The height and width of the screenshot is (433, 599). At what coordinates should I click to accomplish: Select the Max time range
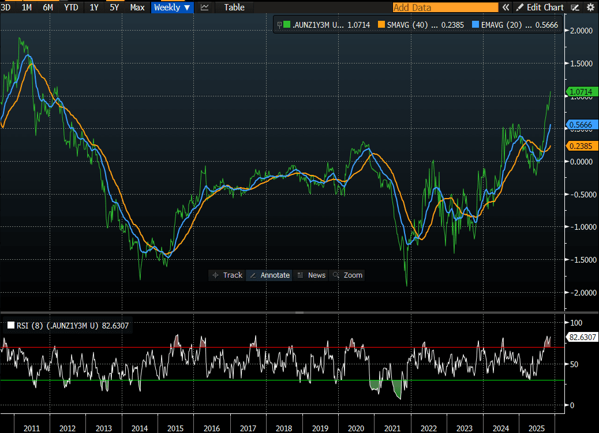[x=137, y=8]
